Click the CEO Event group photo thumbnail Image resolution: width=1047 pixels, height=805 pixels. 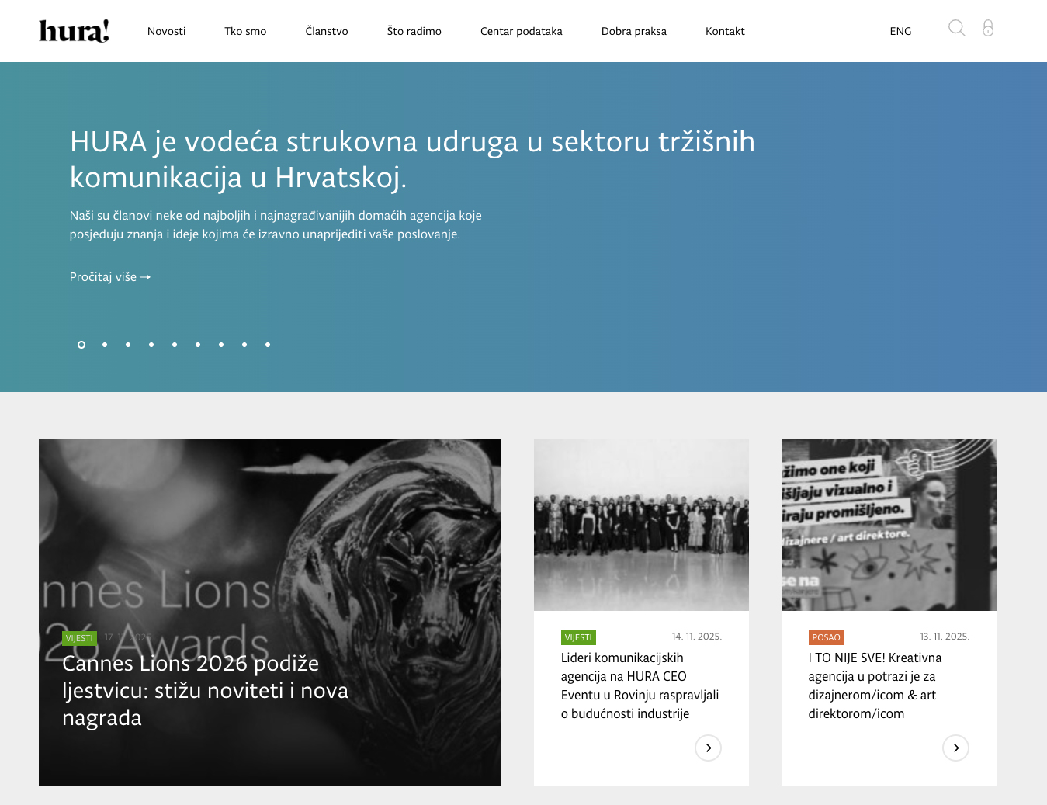(x=641, y=524)
